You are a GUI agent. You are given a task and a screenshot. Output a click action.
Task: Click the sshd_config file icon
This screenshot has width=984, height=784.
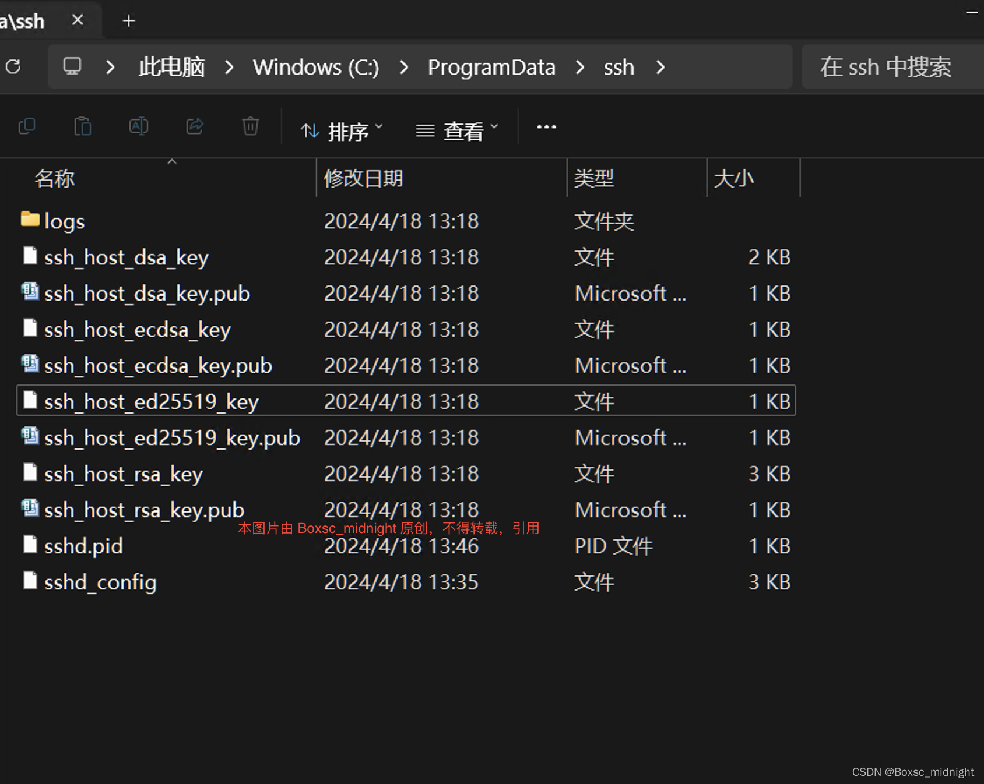click(30, 581)
